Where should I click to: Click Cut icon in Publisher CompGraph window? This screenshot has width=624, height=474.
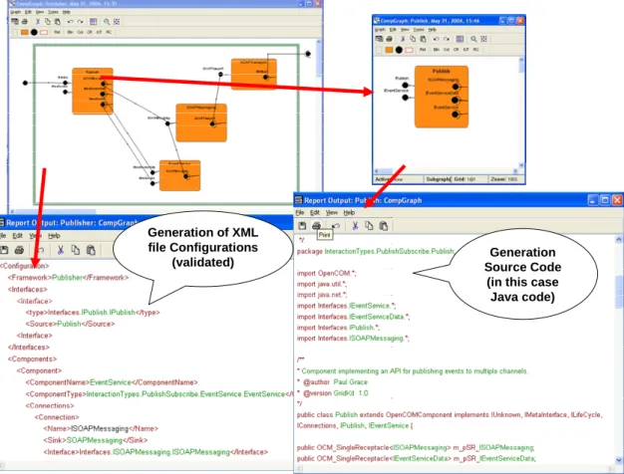(x=38, y=22)
